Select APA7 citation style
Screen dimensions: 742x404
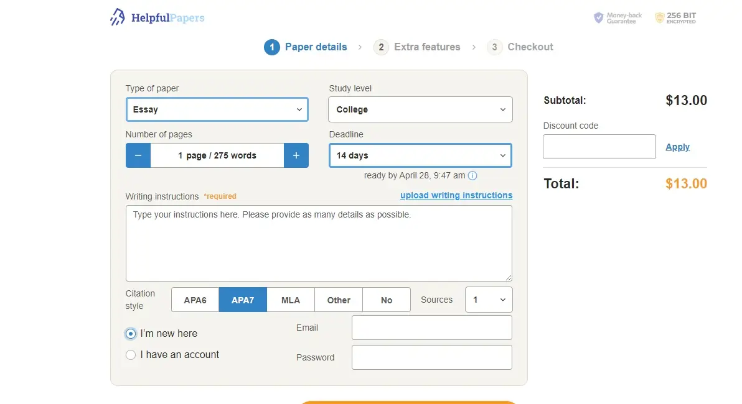pos(243,300)
